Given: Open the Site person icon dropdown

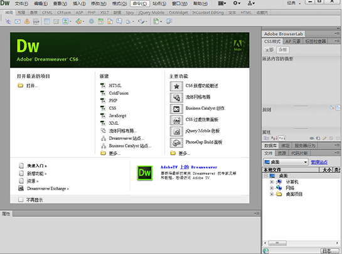Looking at the screenshot, I should click(251, 4).
